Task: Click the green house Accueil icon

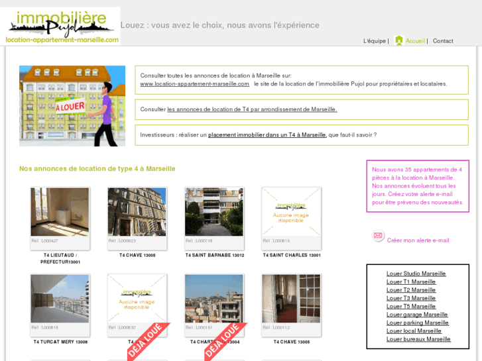Action: [398, 40]
